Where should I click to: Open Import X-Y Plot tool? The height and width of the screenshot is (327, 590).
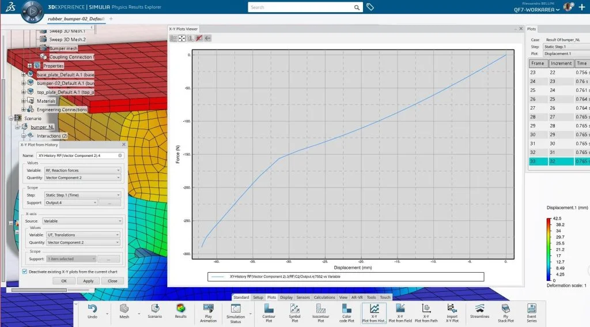[x=451, y=311]
